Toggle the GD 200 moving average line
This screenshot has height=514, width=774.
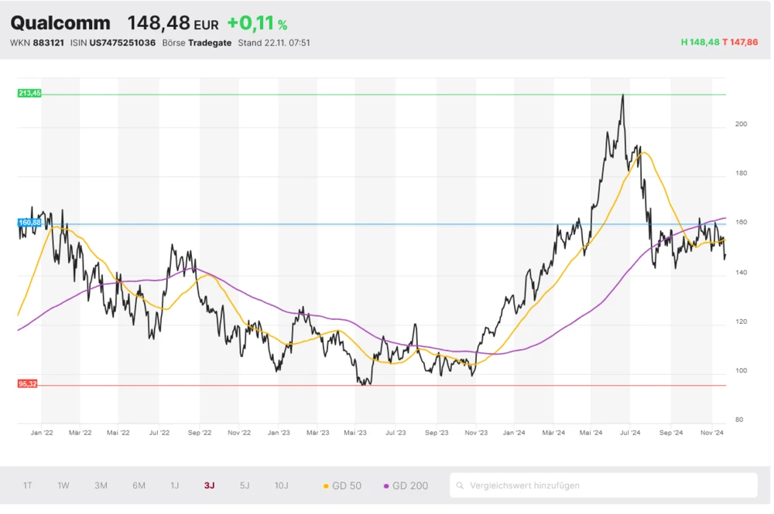[x=406, y=485]
